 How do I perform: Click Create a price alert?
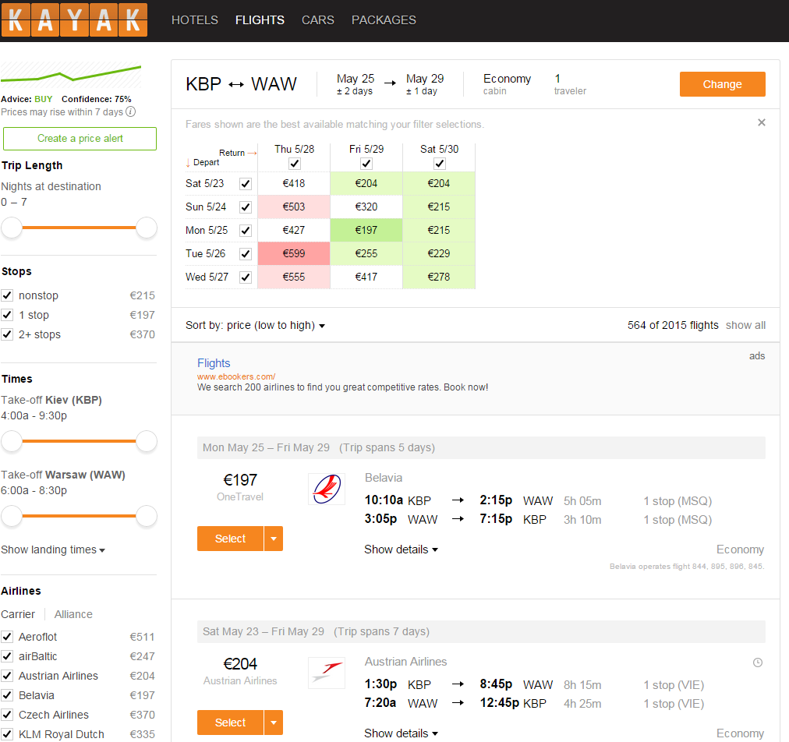click(x=80, y=138)
